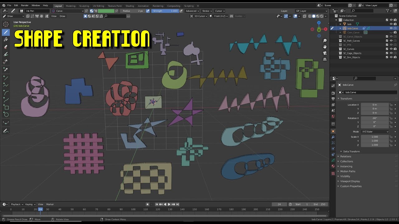This screenshot has width=399, height=224.
Task: Click the green brush color swatch
Action: (x=106, y=11)
